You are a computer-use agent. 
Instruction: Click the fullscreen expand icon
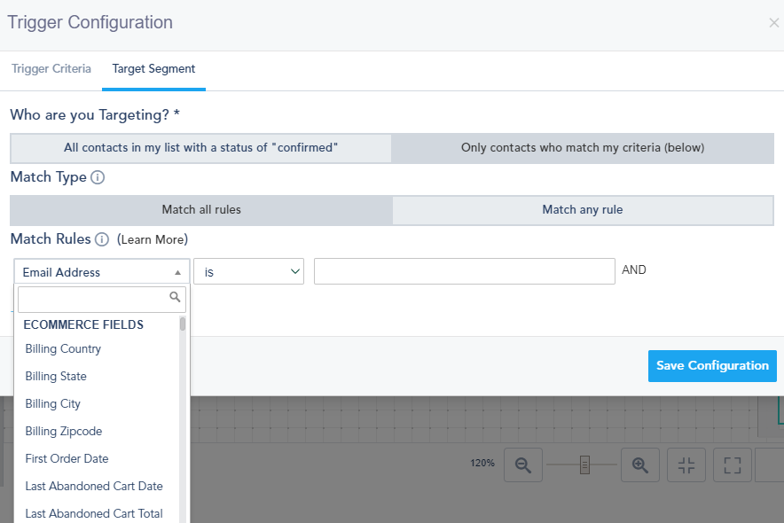(x=732, y=464)
